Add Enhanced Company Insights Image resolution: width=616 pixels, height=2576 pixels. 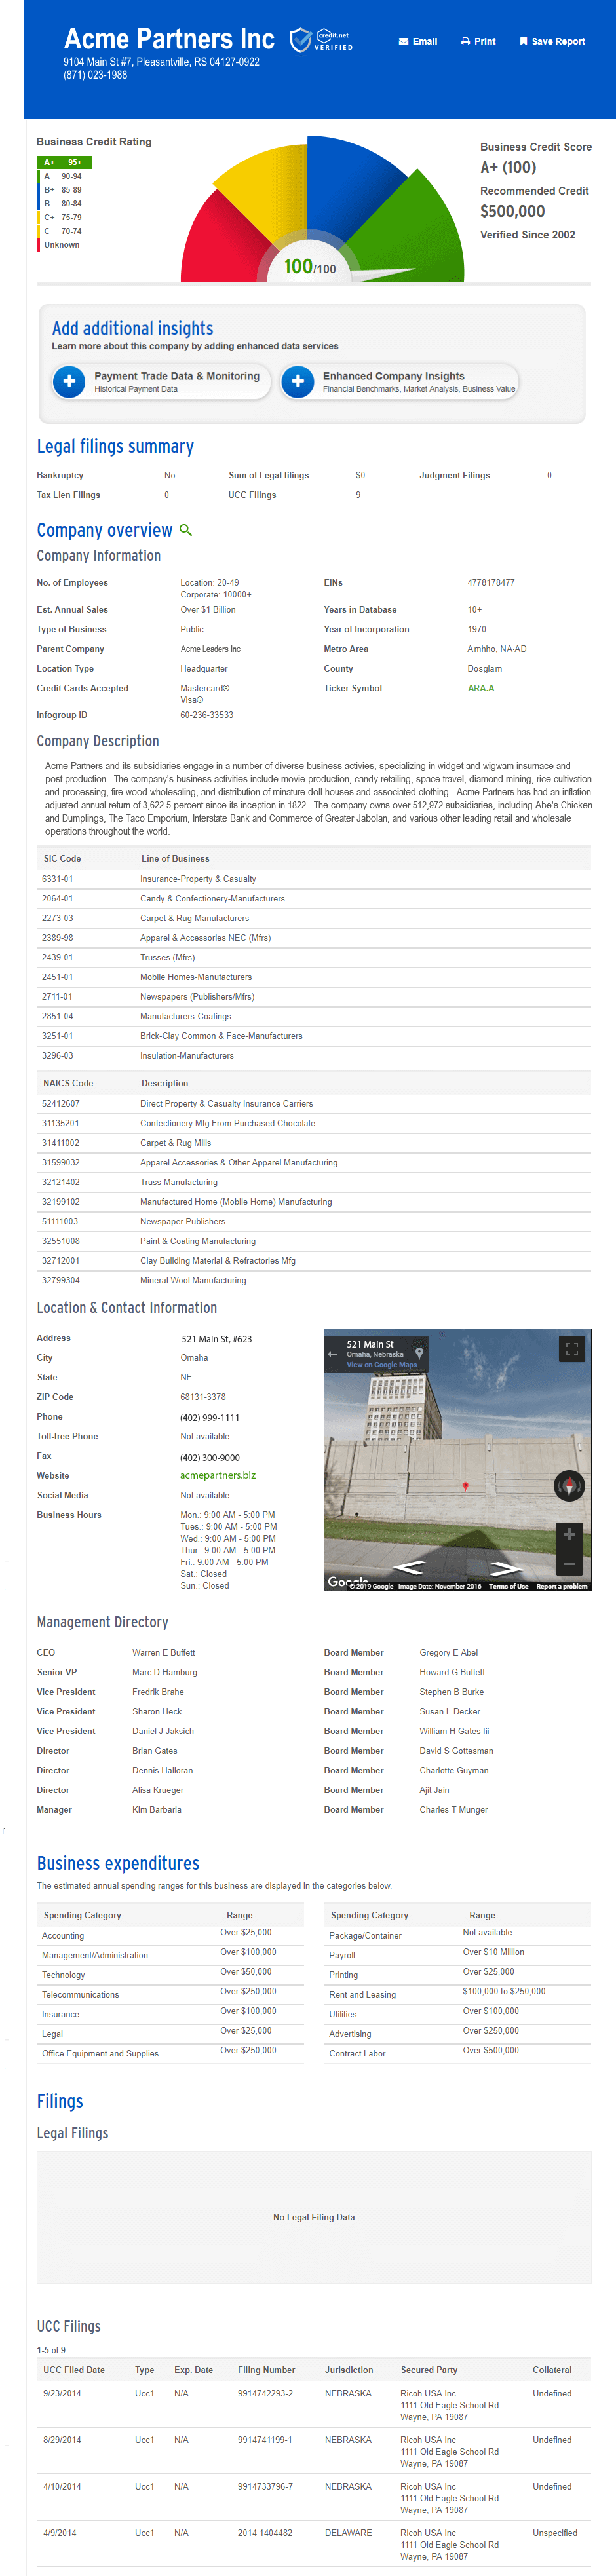click(x=297, y=381)
